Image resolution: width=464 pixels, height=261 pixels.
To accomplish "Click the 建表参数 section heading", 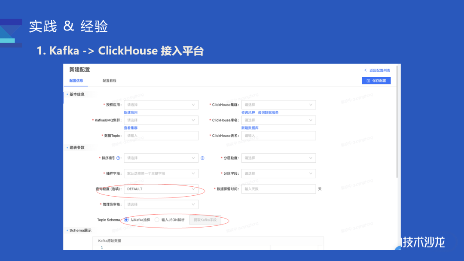I will 77,148.
